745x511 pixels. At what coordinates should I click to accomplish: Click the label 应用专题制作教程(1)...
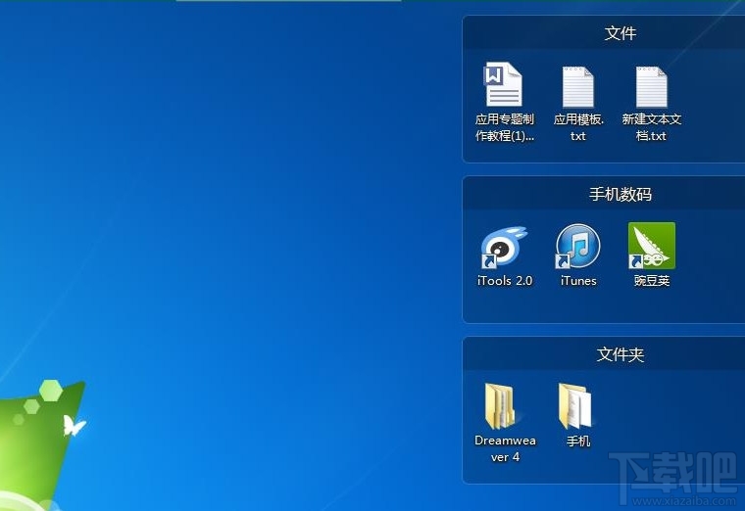[x=505, y=127]
